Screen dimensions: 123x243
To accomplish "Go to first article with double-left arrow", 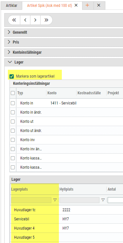I will (14, 20).
